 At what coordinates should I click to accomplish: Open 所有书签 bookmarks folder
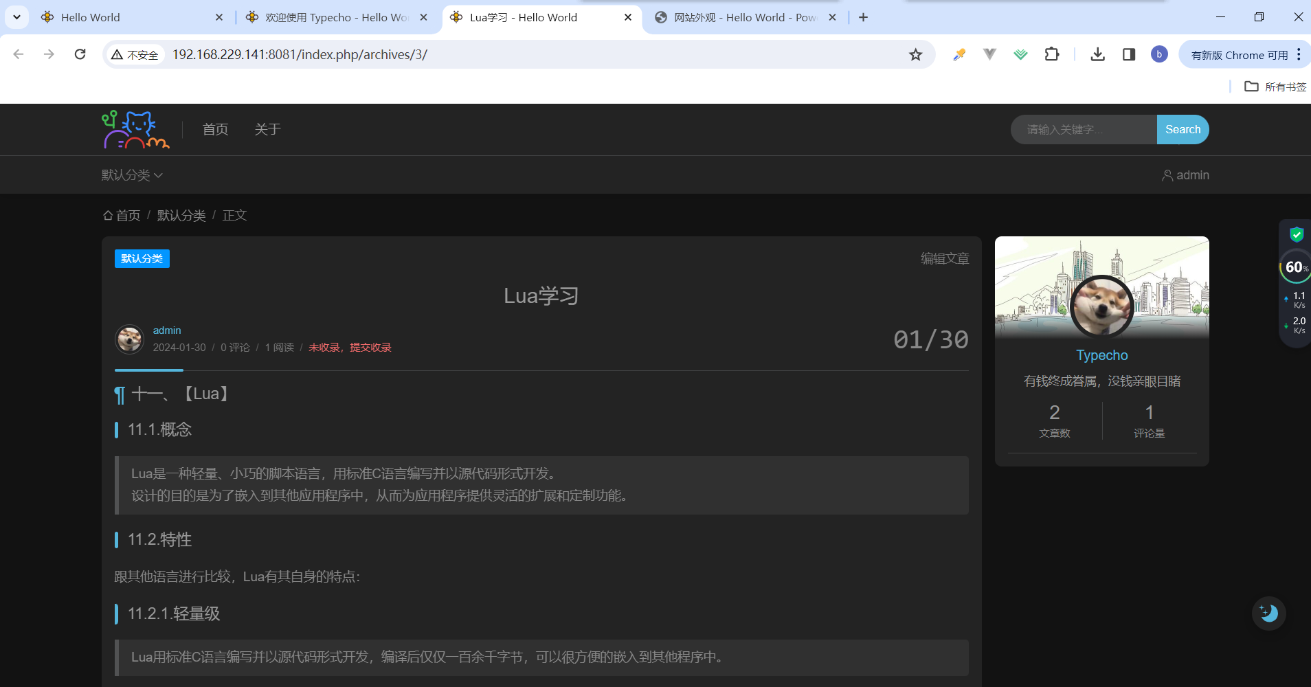1275,87
